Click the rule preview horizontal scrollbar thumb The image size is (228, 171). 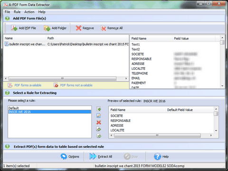click(x=157, y=135)
